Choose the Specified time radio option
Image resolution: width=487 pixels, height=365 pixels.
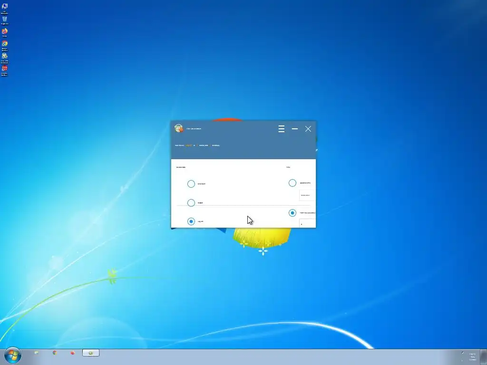point(292,183)
